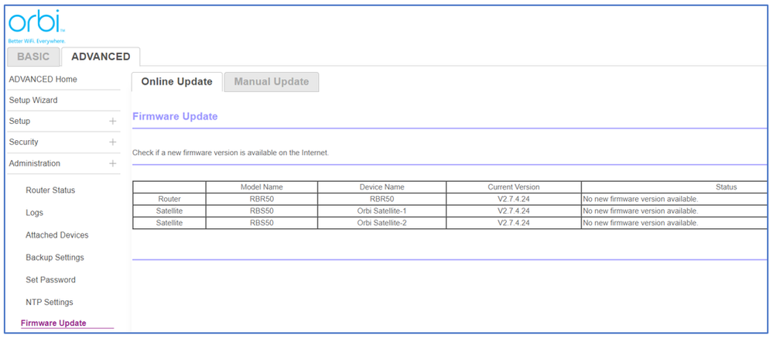Open Backup Settings
Screen dimensions: 773x339
coord(55,258)
